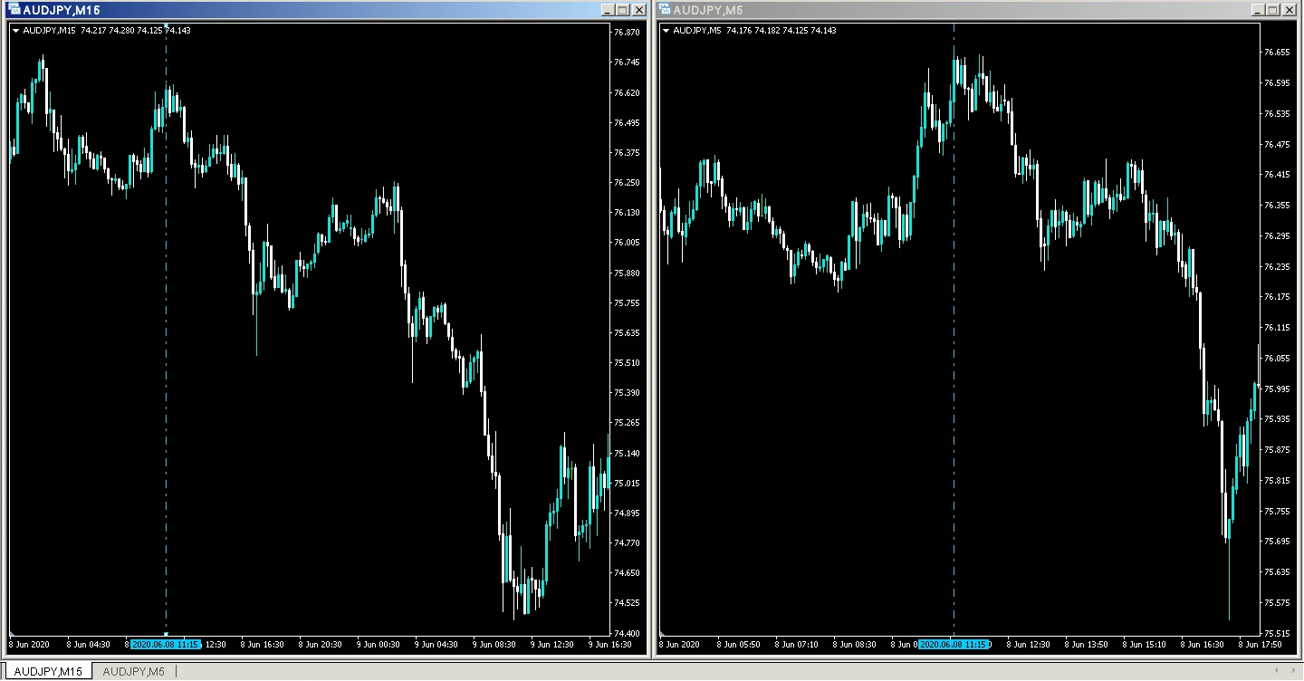Close the AUDJPY,M5 chart window

pyautogui.click(x=1289, y=10)
